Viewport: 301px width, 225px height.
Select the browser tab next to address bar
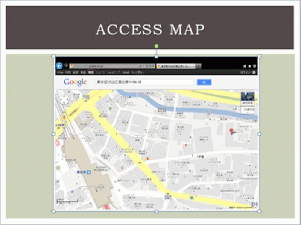tap(176, 66)
